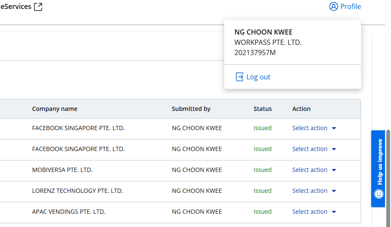Click the Profile user avatar icon

[334, 7]
